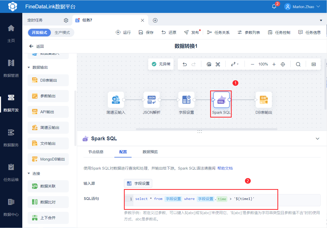Select the DB表输出 node on canvas
The image size is (327, 228).
264,100
